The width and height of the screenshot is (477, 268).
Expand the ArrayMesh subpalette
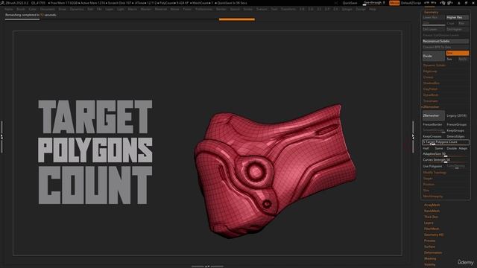click(x=432, y=205)
